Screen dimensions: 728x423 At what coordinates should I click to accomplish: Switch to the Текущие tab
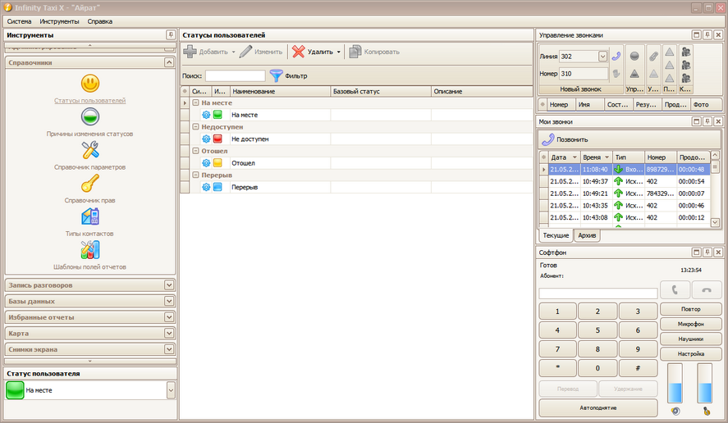coord(556,235)
